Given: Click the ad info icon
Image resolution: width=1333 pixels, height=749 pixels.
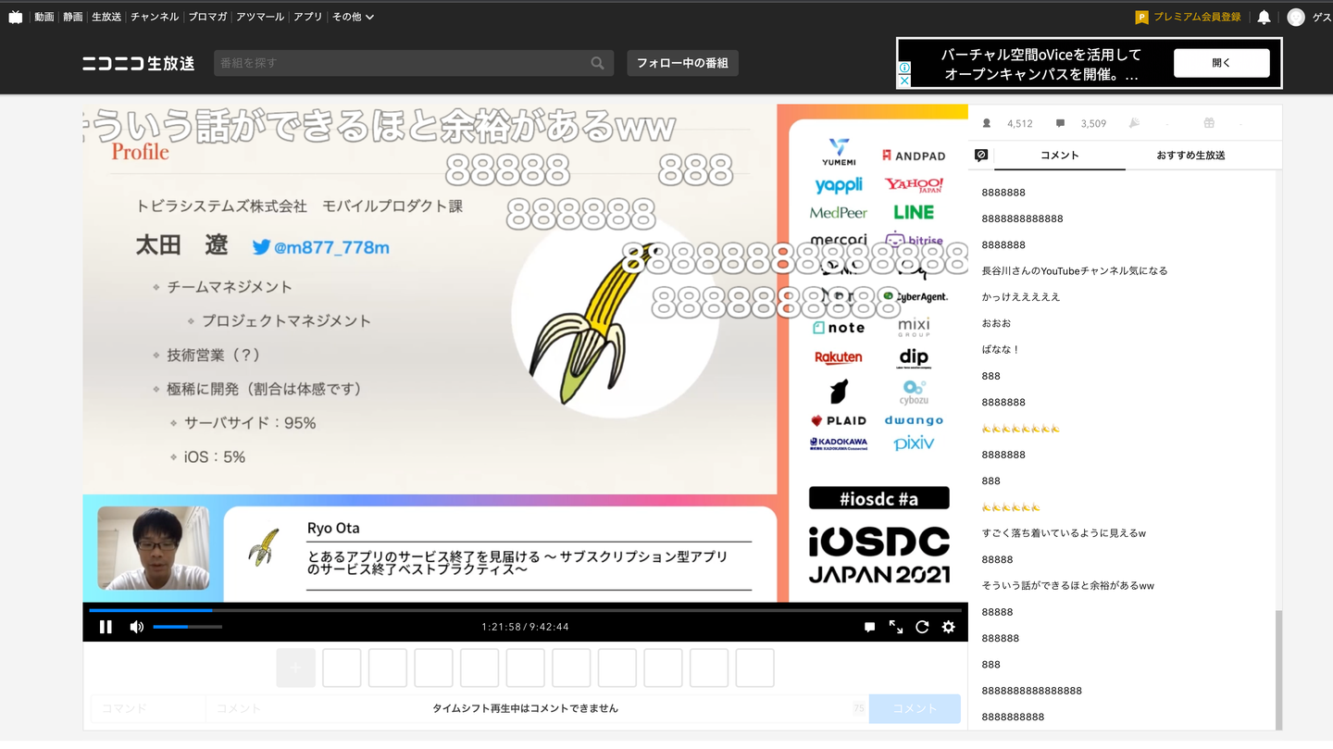Looking at the screenshot, I should 904,68.
